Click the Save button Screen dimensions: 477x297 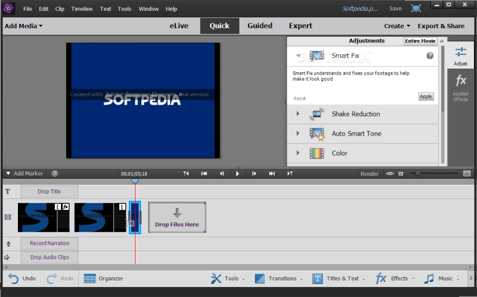[395, 8]
